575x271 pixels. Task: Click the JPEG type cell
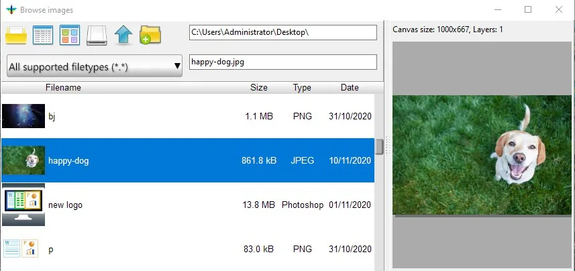pyautogui.click(x=303, y=160)
